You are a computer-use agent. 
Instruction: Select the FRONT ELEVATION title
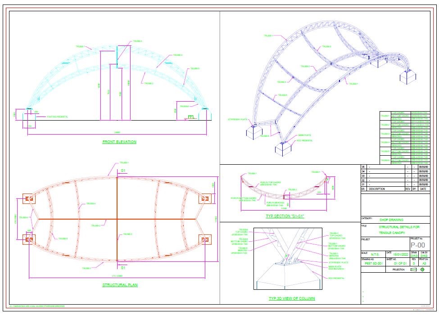coord(119,142)
